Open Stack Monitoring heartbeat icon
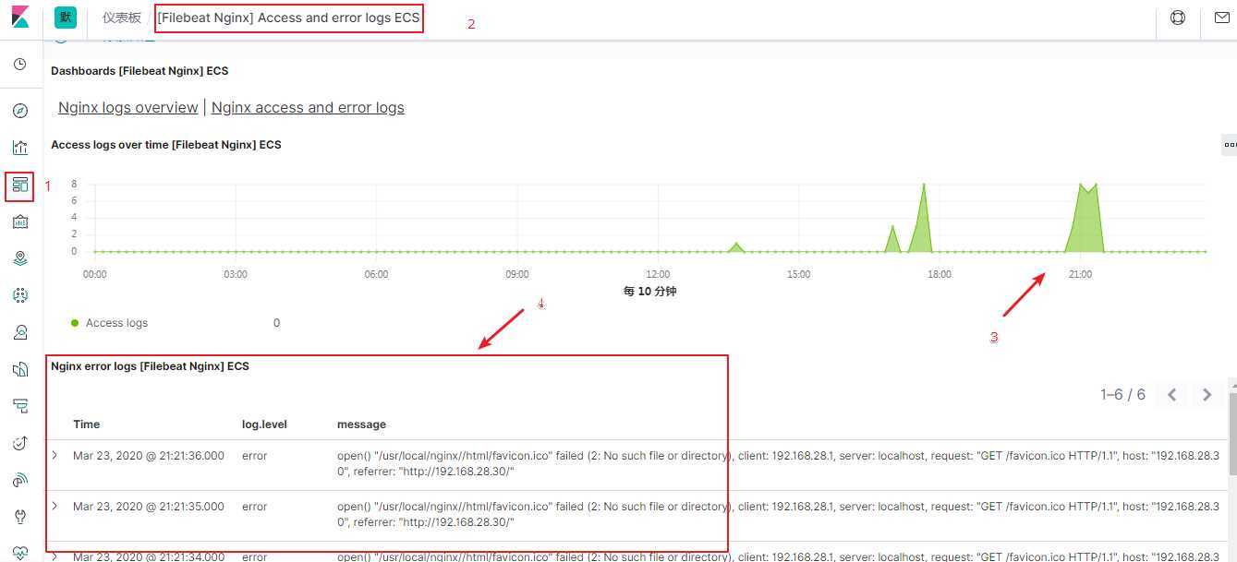This screenshot has height=562, width=1237. point(20,552)
